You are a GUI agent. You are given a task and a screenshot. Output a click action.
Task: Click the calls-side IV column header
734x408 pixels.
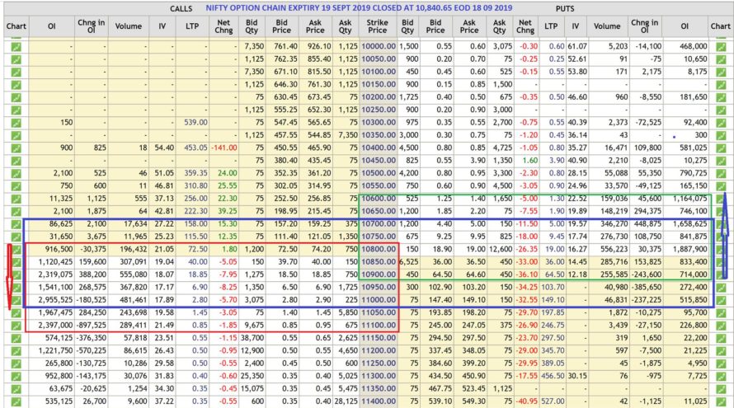[162, 26]
